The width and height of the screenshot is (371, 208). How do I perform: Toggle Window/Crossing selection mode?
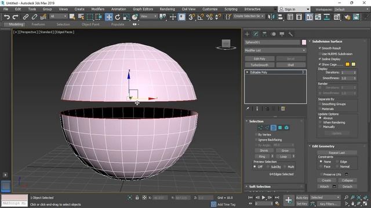click(x=99, y=17)
